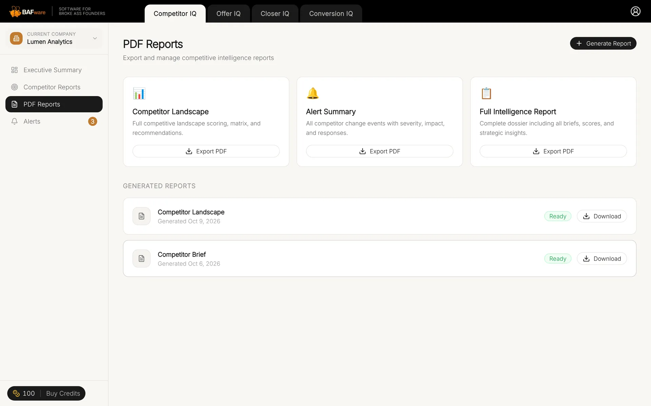This screenshot has height=406, width=651.
Task: Click the Executive Summary grid icon
Action: 14,70
